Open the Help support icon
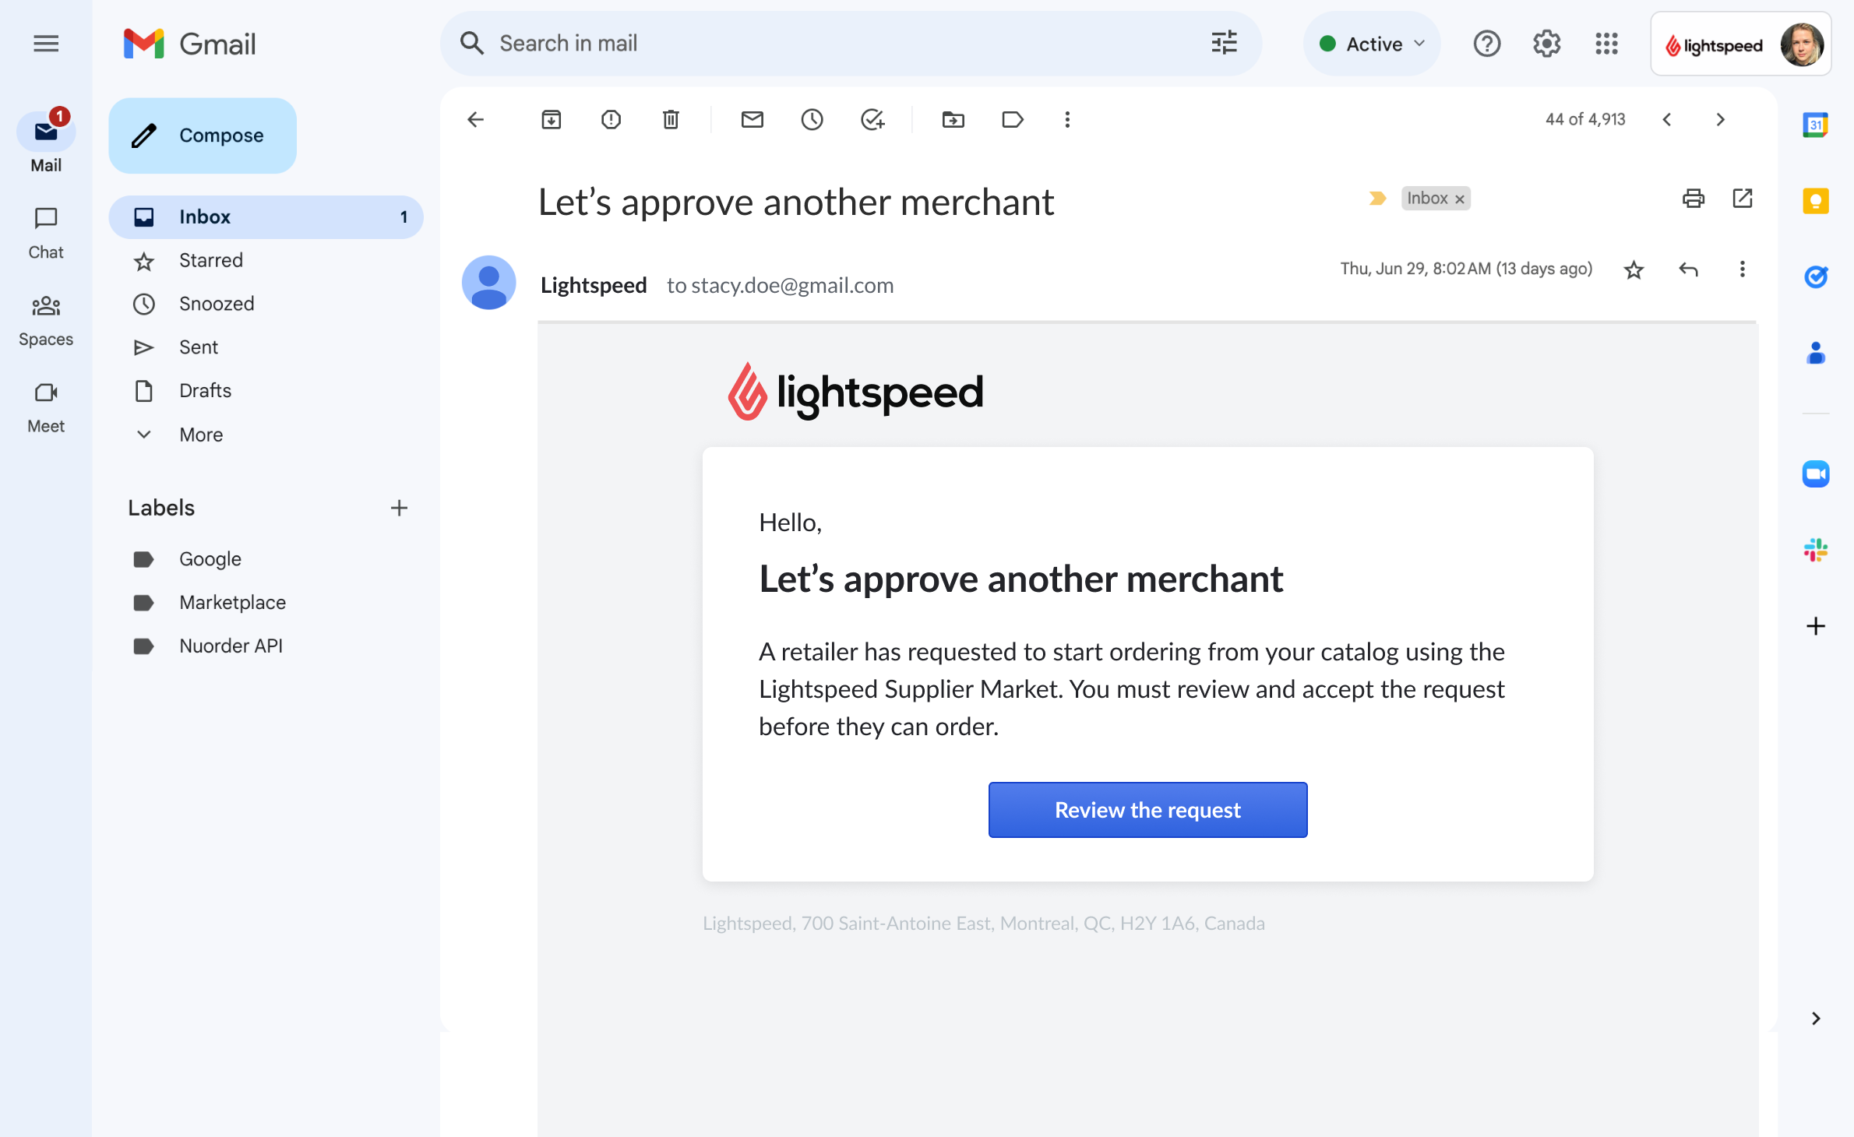The height and width of the screenshot is (1137, 1854). [x=1486, y=44]
